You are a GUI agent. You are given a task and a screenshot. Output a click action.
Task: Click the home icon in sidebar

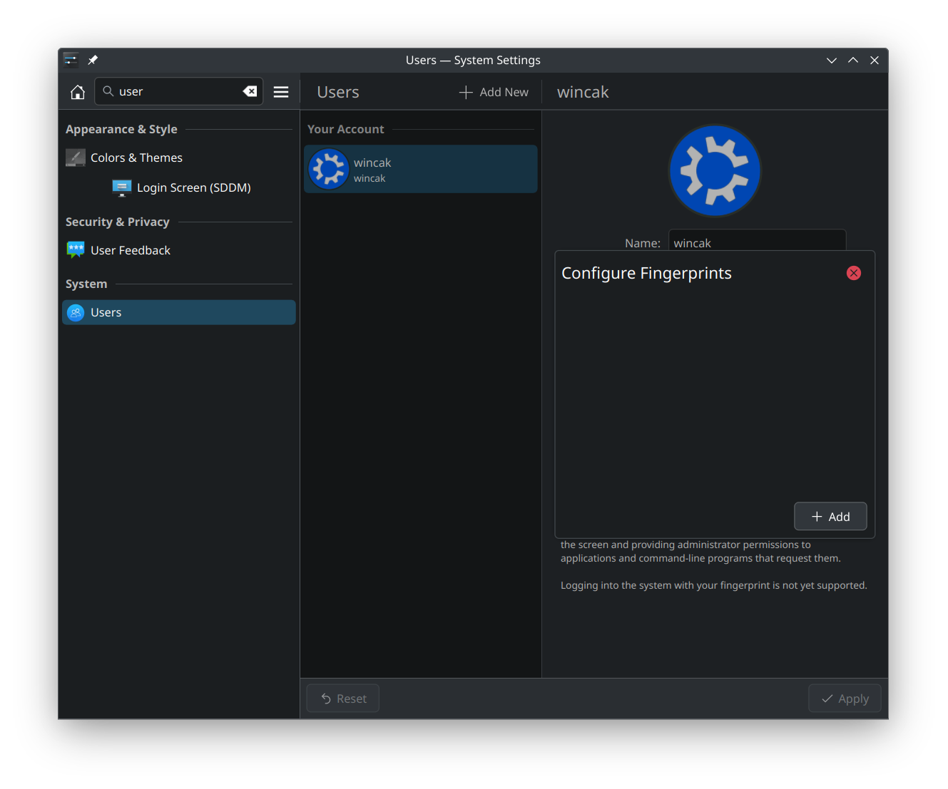(78, 92)
